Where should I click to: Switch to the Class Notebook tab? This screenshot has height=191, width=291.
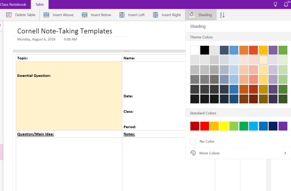coord(13,5)
